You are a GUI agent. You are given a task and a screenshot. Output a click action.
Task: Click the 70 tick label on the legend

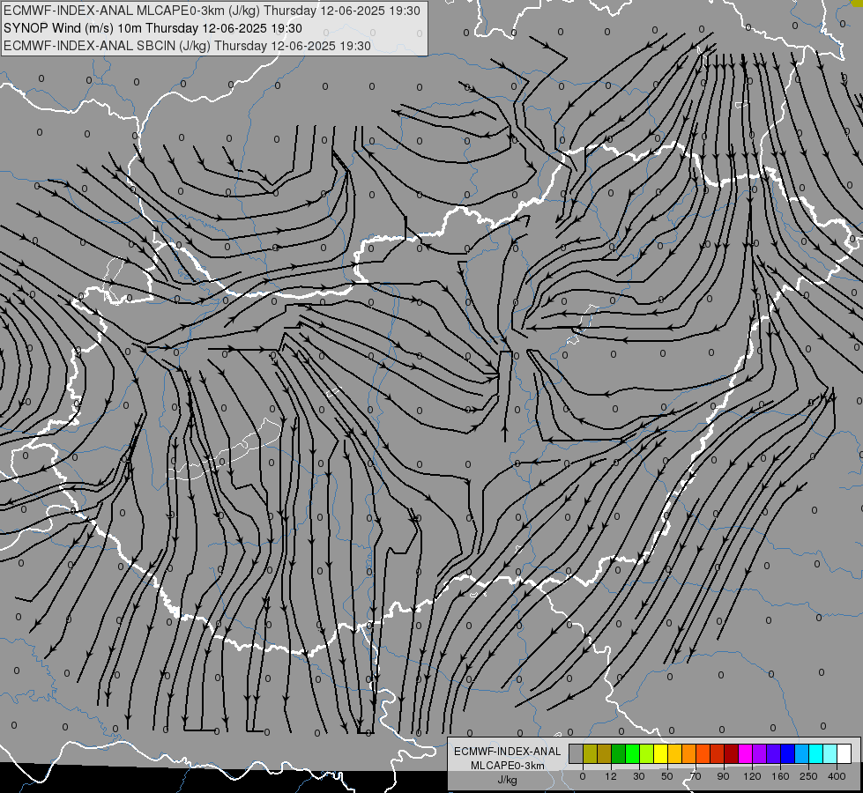coord(696,776)
